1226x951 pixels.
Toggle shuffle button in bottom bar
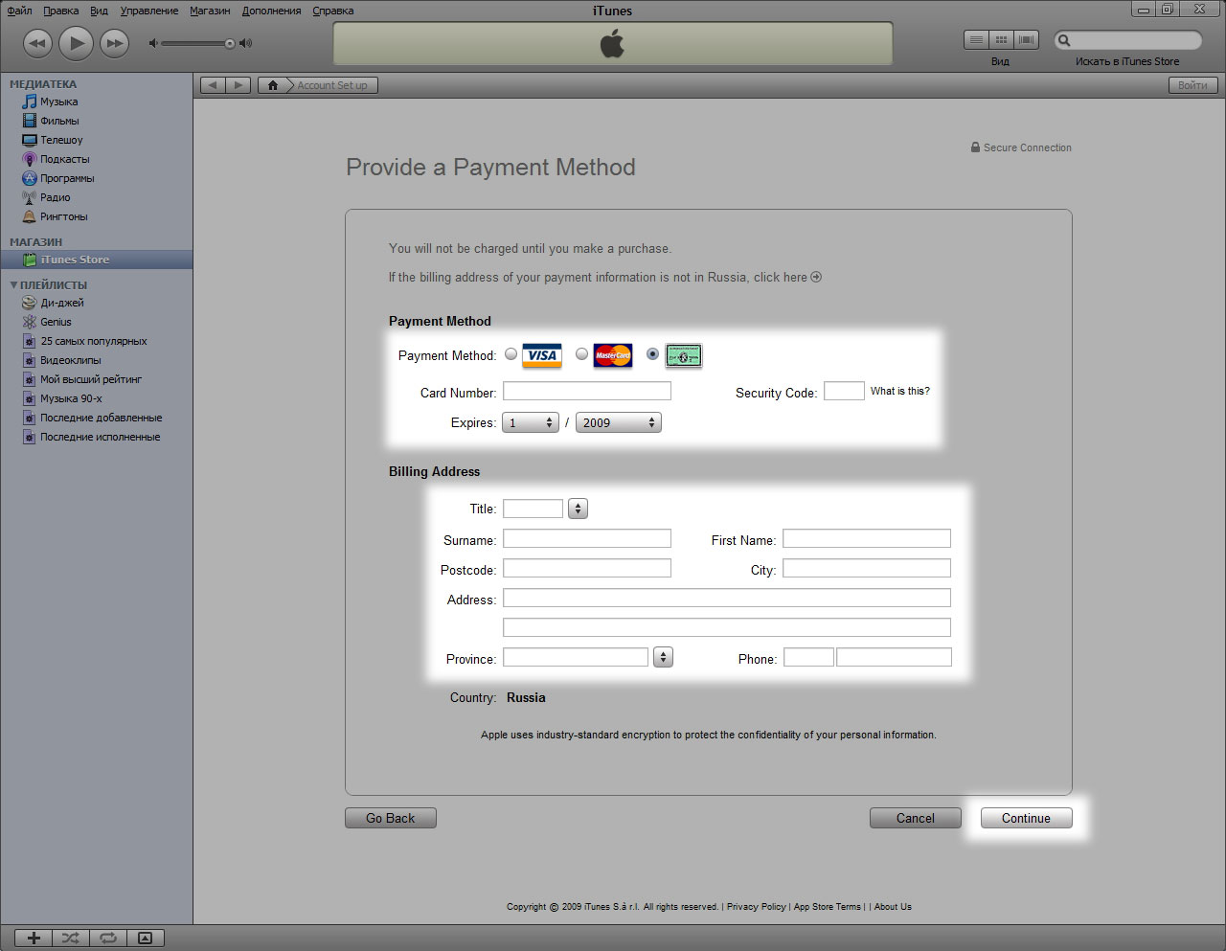click(x=71, y=938)
